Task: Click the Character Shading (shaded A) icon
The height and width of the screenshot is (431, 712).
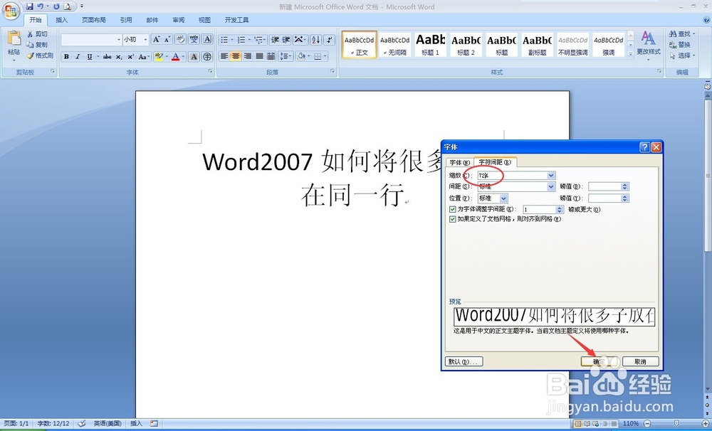Action: 194,57
